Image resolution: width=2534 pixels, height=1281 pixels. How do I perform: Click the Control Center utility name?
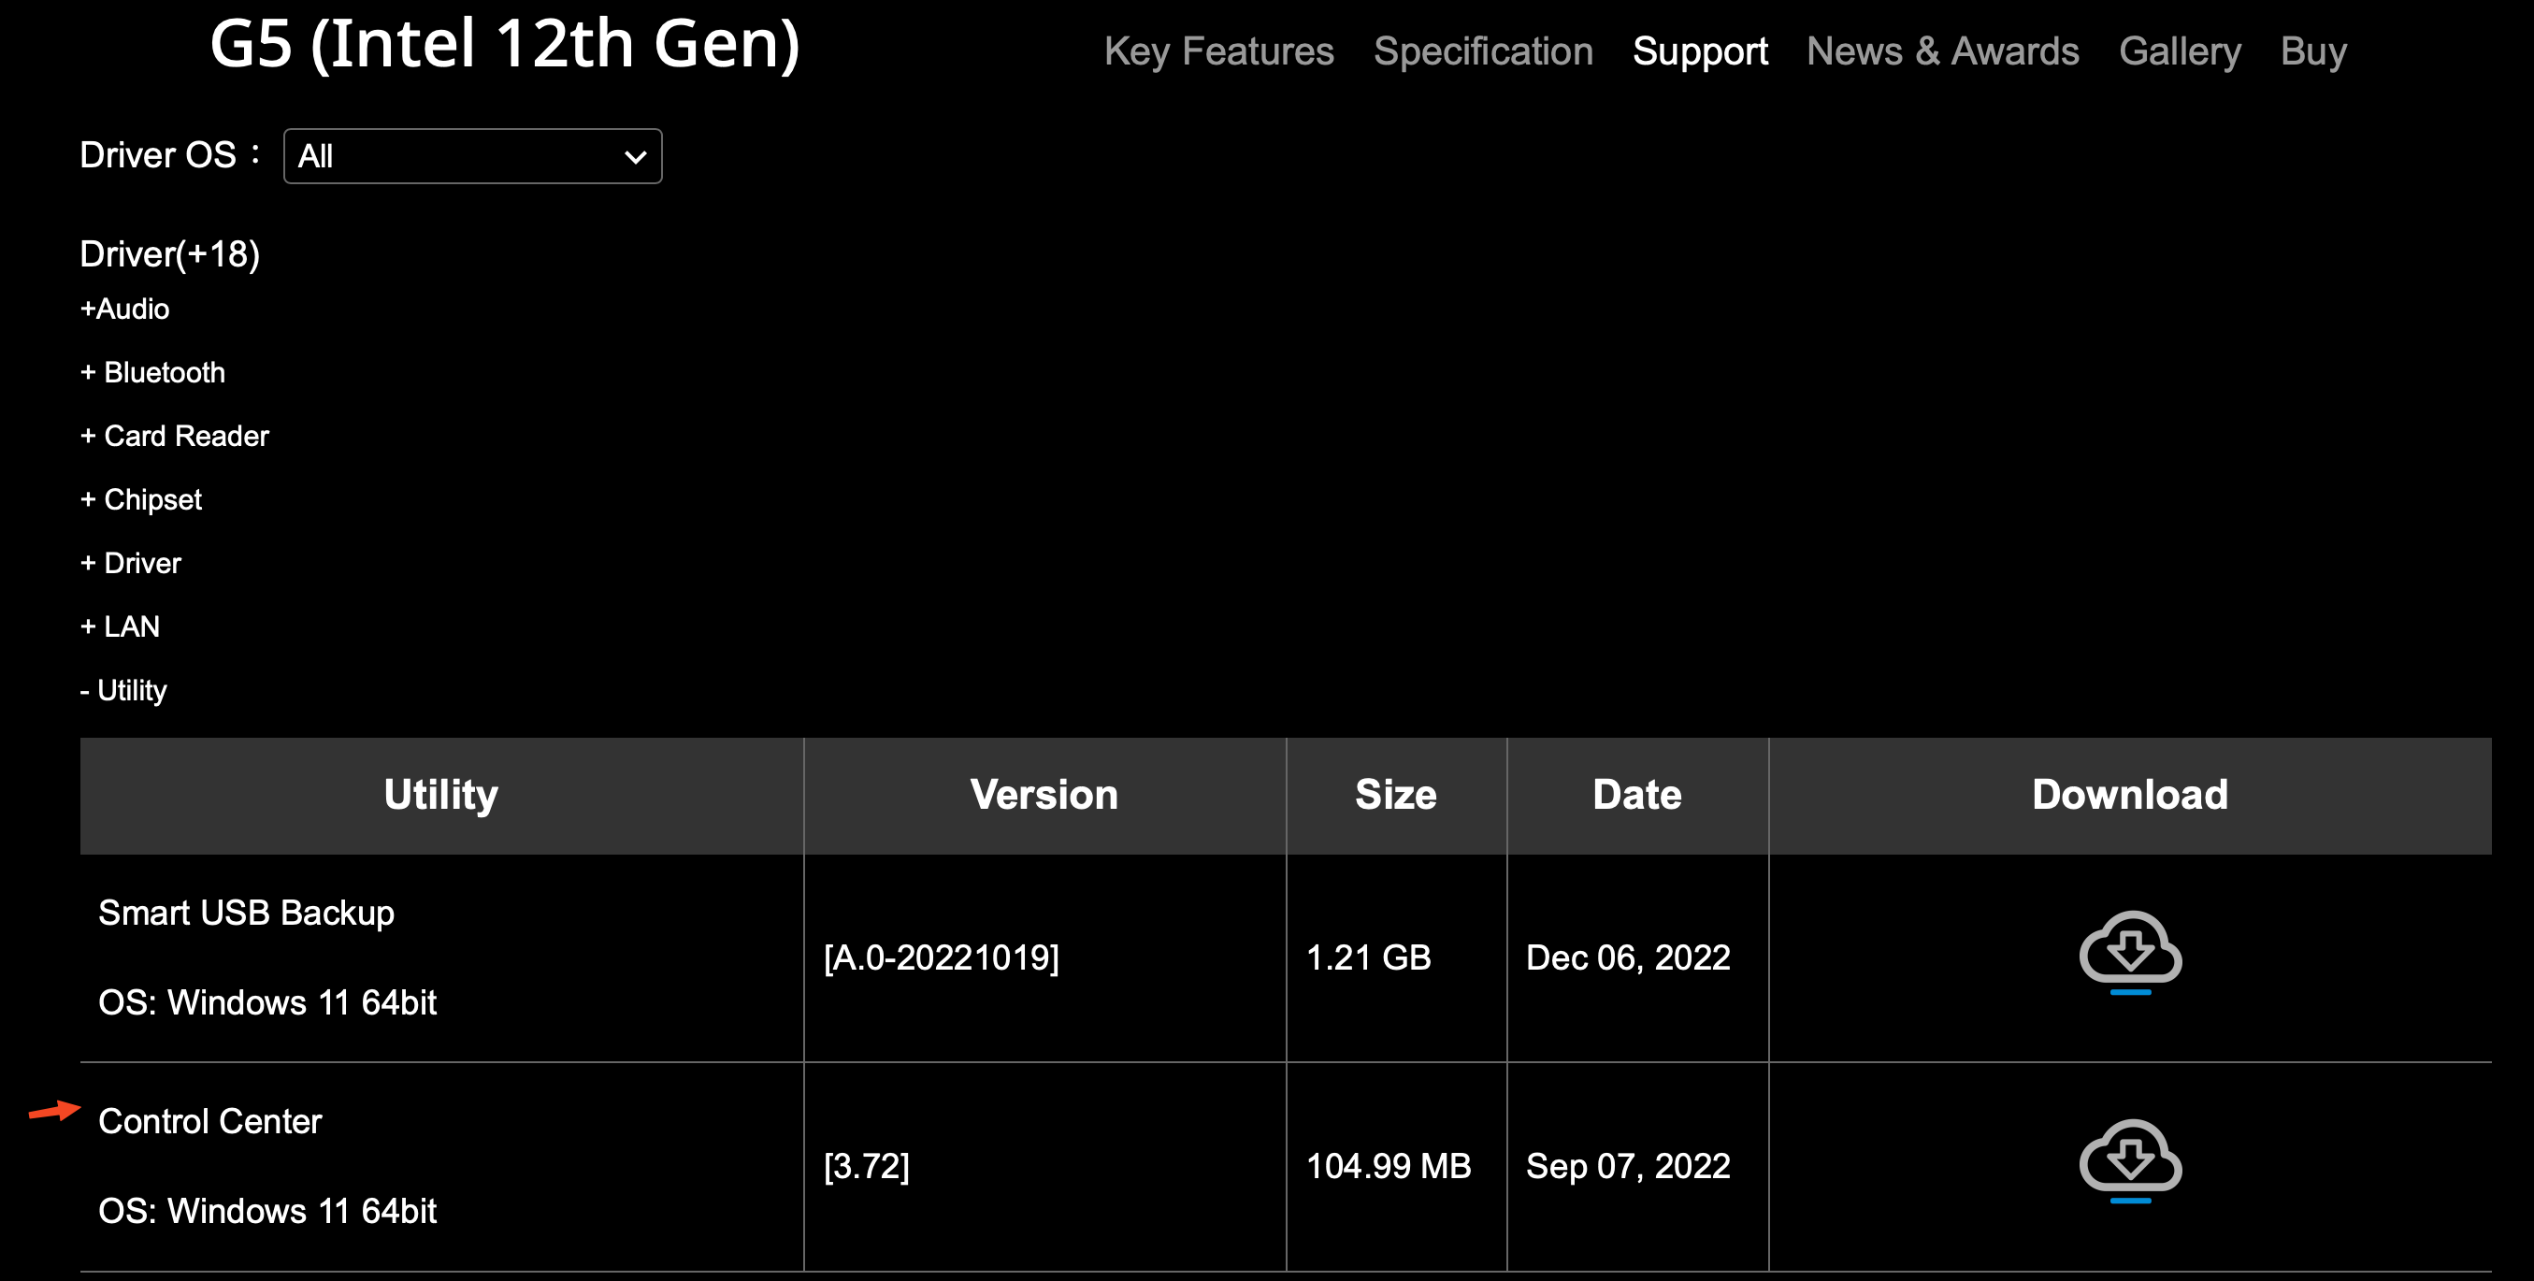(x=210, y=1122)
